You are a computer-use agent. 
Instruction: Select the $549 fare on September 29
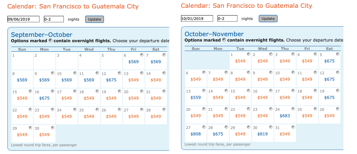click(22, 135)
